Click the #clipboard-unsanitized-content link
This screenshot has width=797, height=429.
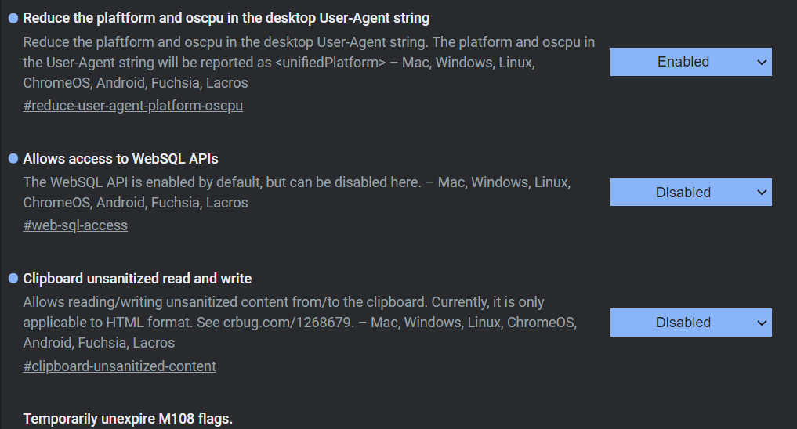pyautogui.click(x=120, y=366)
